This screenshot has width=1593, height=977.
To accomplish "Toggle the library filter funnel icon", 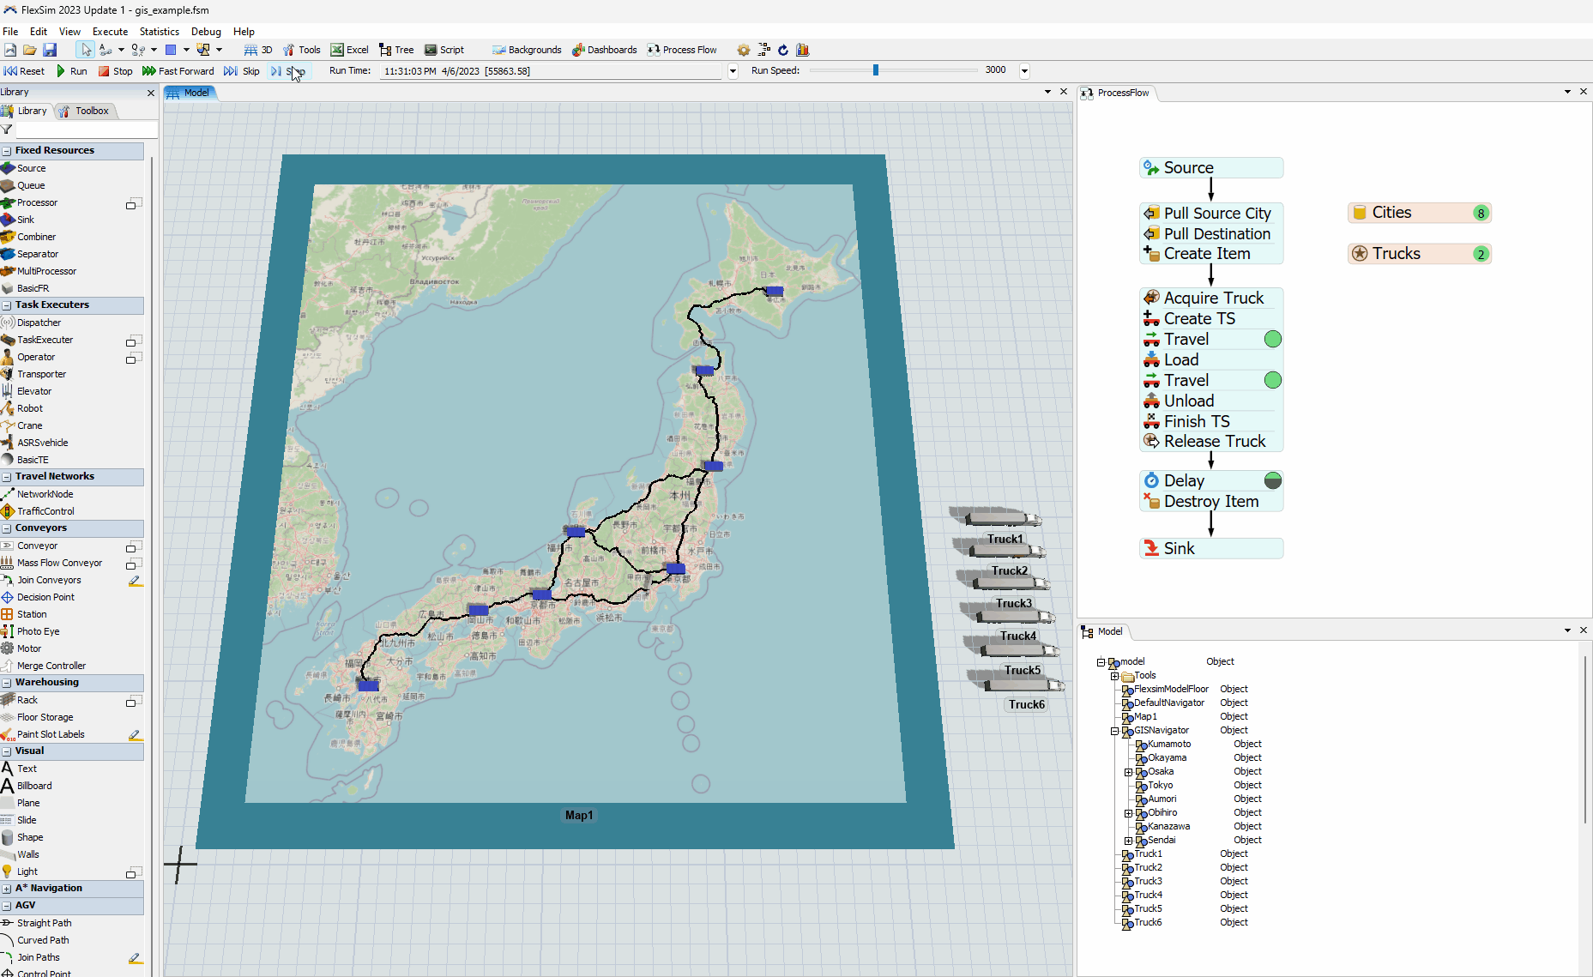I will (7, 130).
